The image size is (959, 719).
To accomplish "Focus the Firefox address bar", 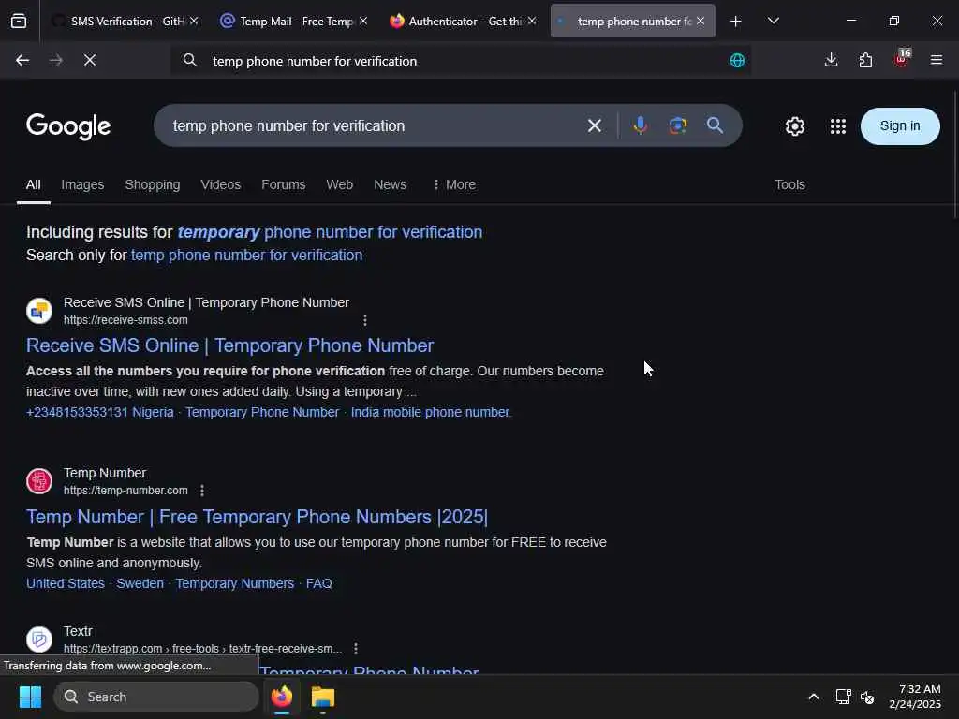I will [462, 61].
